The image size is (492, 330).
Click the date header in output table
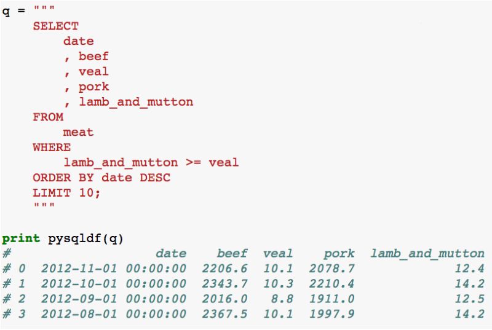tap(171, 253)
